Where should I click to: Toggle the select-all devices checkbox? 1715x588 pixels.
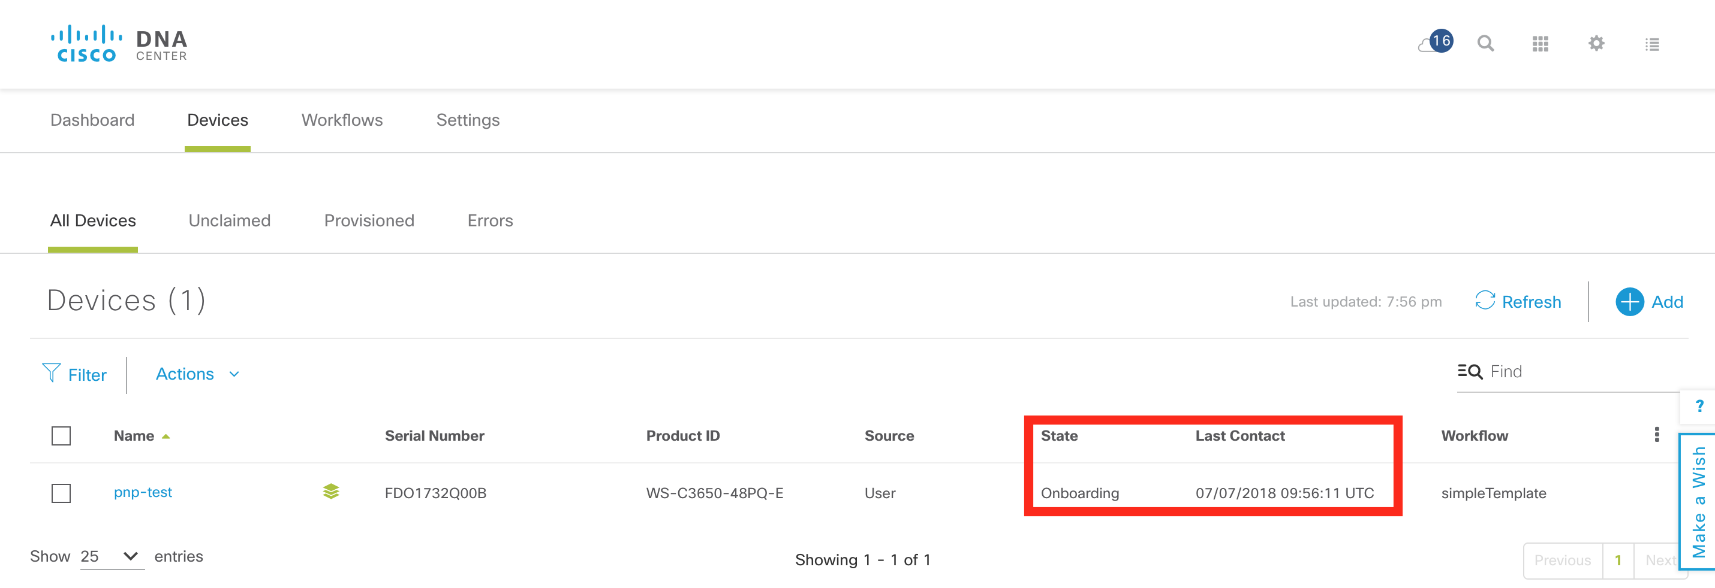(x=61, y=436)
